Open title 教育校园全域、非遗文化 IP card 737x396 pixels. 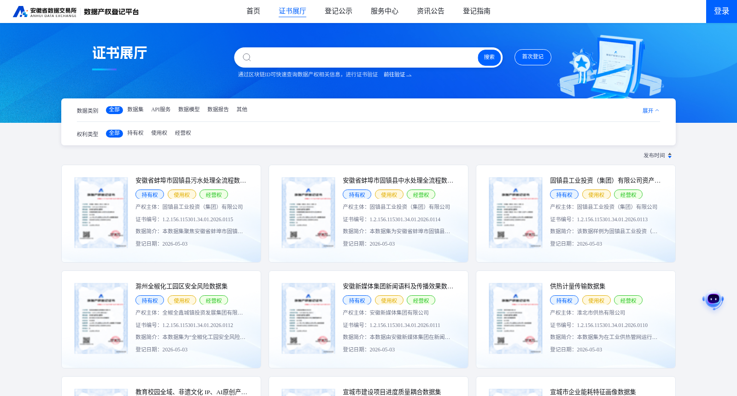(x=191, y=392)
